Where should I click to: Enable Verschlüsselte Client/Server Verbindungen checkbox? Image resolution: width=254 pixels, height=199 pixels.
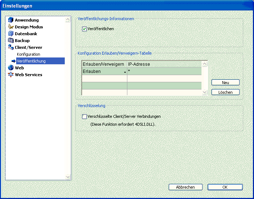click(x=85, y=116)
